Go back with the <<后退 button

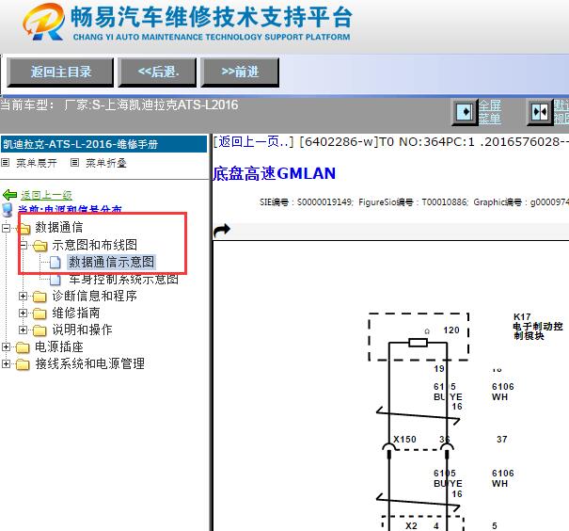(x=157, y=72)
